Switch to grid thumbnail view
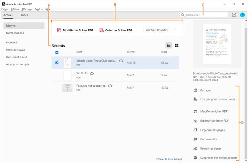248x163 pixels. [177, 45]
